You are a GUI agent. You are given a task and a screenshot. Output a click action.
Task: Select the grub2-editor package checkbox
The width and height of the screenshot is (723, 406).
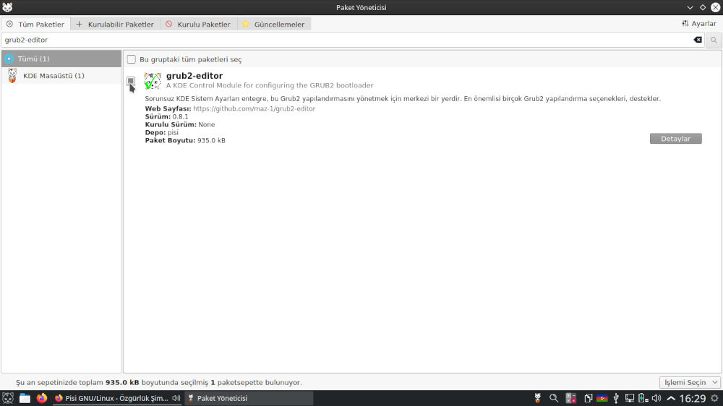pos(131,81)
